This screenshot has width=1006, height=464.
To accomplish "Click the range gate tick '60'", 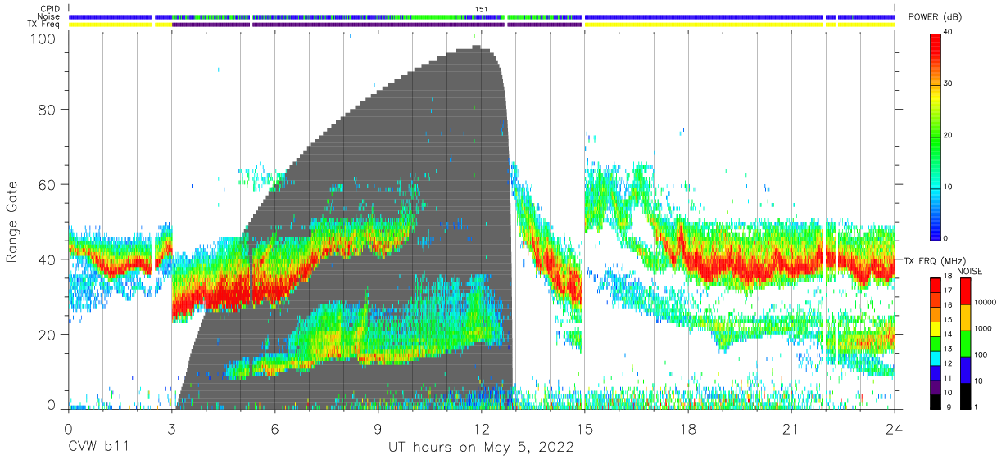I will (47, 185).
